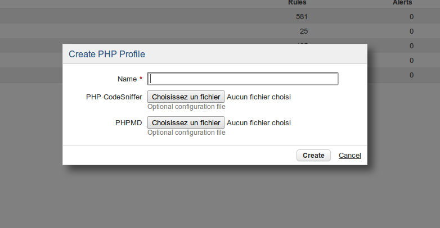440x228 pixels.
Task: Click the PHPMD label
Action: click(x=128, y=122)
